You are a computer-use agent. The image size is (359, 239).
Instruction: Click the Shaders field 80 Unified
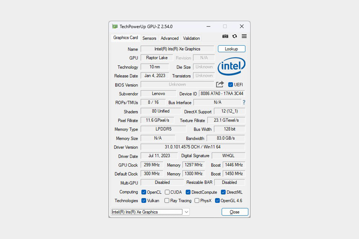click(161, 111)
